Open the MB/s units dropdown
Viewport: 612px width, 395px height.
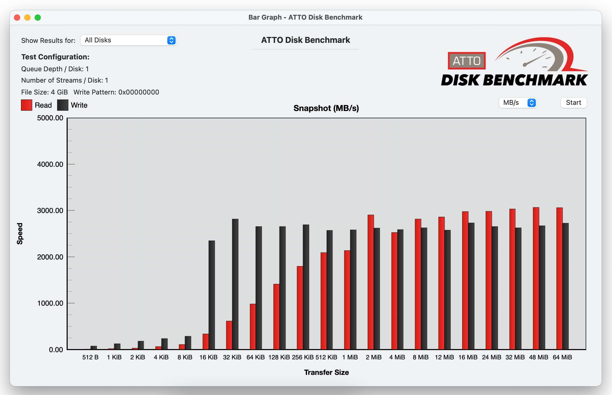click(518, 103)
